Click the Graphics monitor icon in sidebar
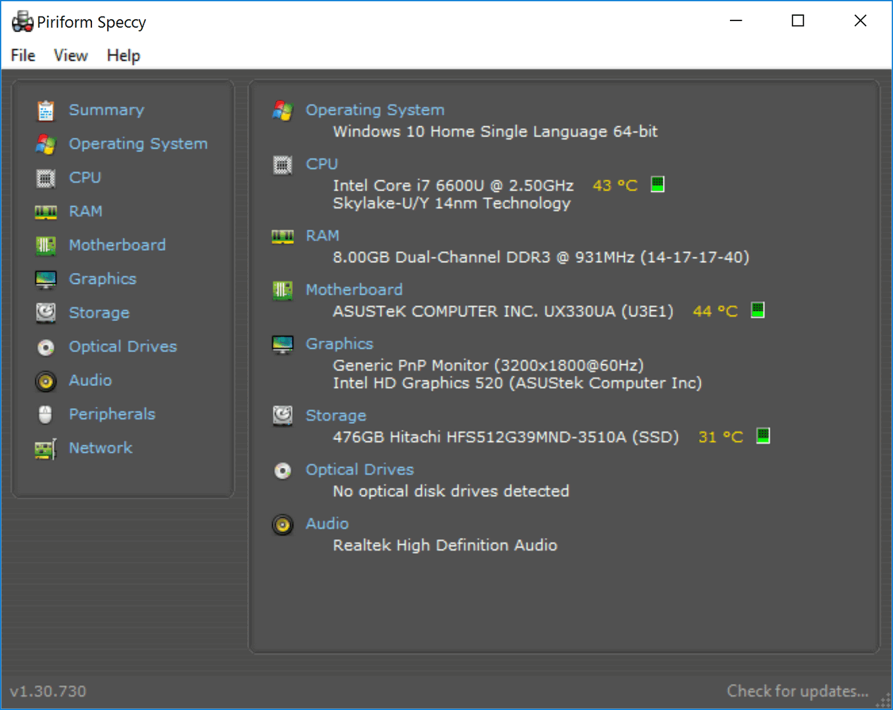This screenshot has width=893, height=710. click(45, 279)
